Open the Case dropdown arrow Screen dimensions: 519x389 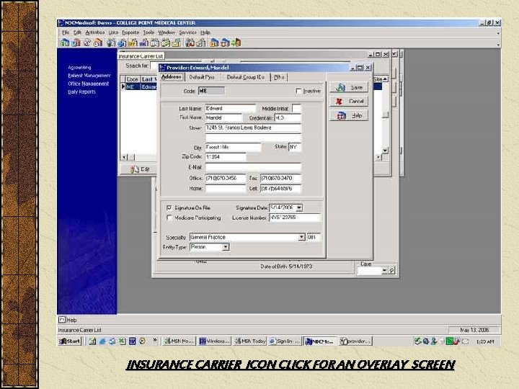coord(384,271)
